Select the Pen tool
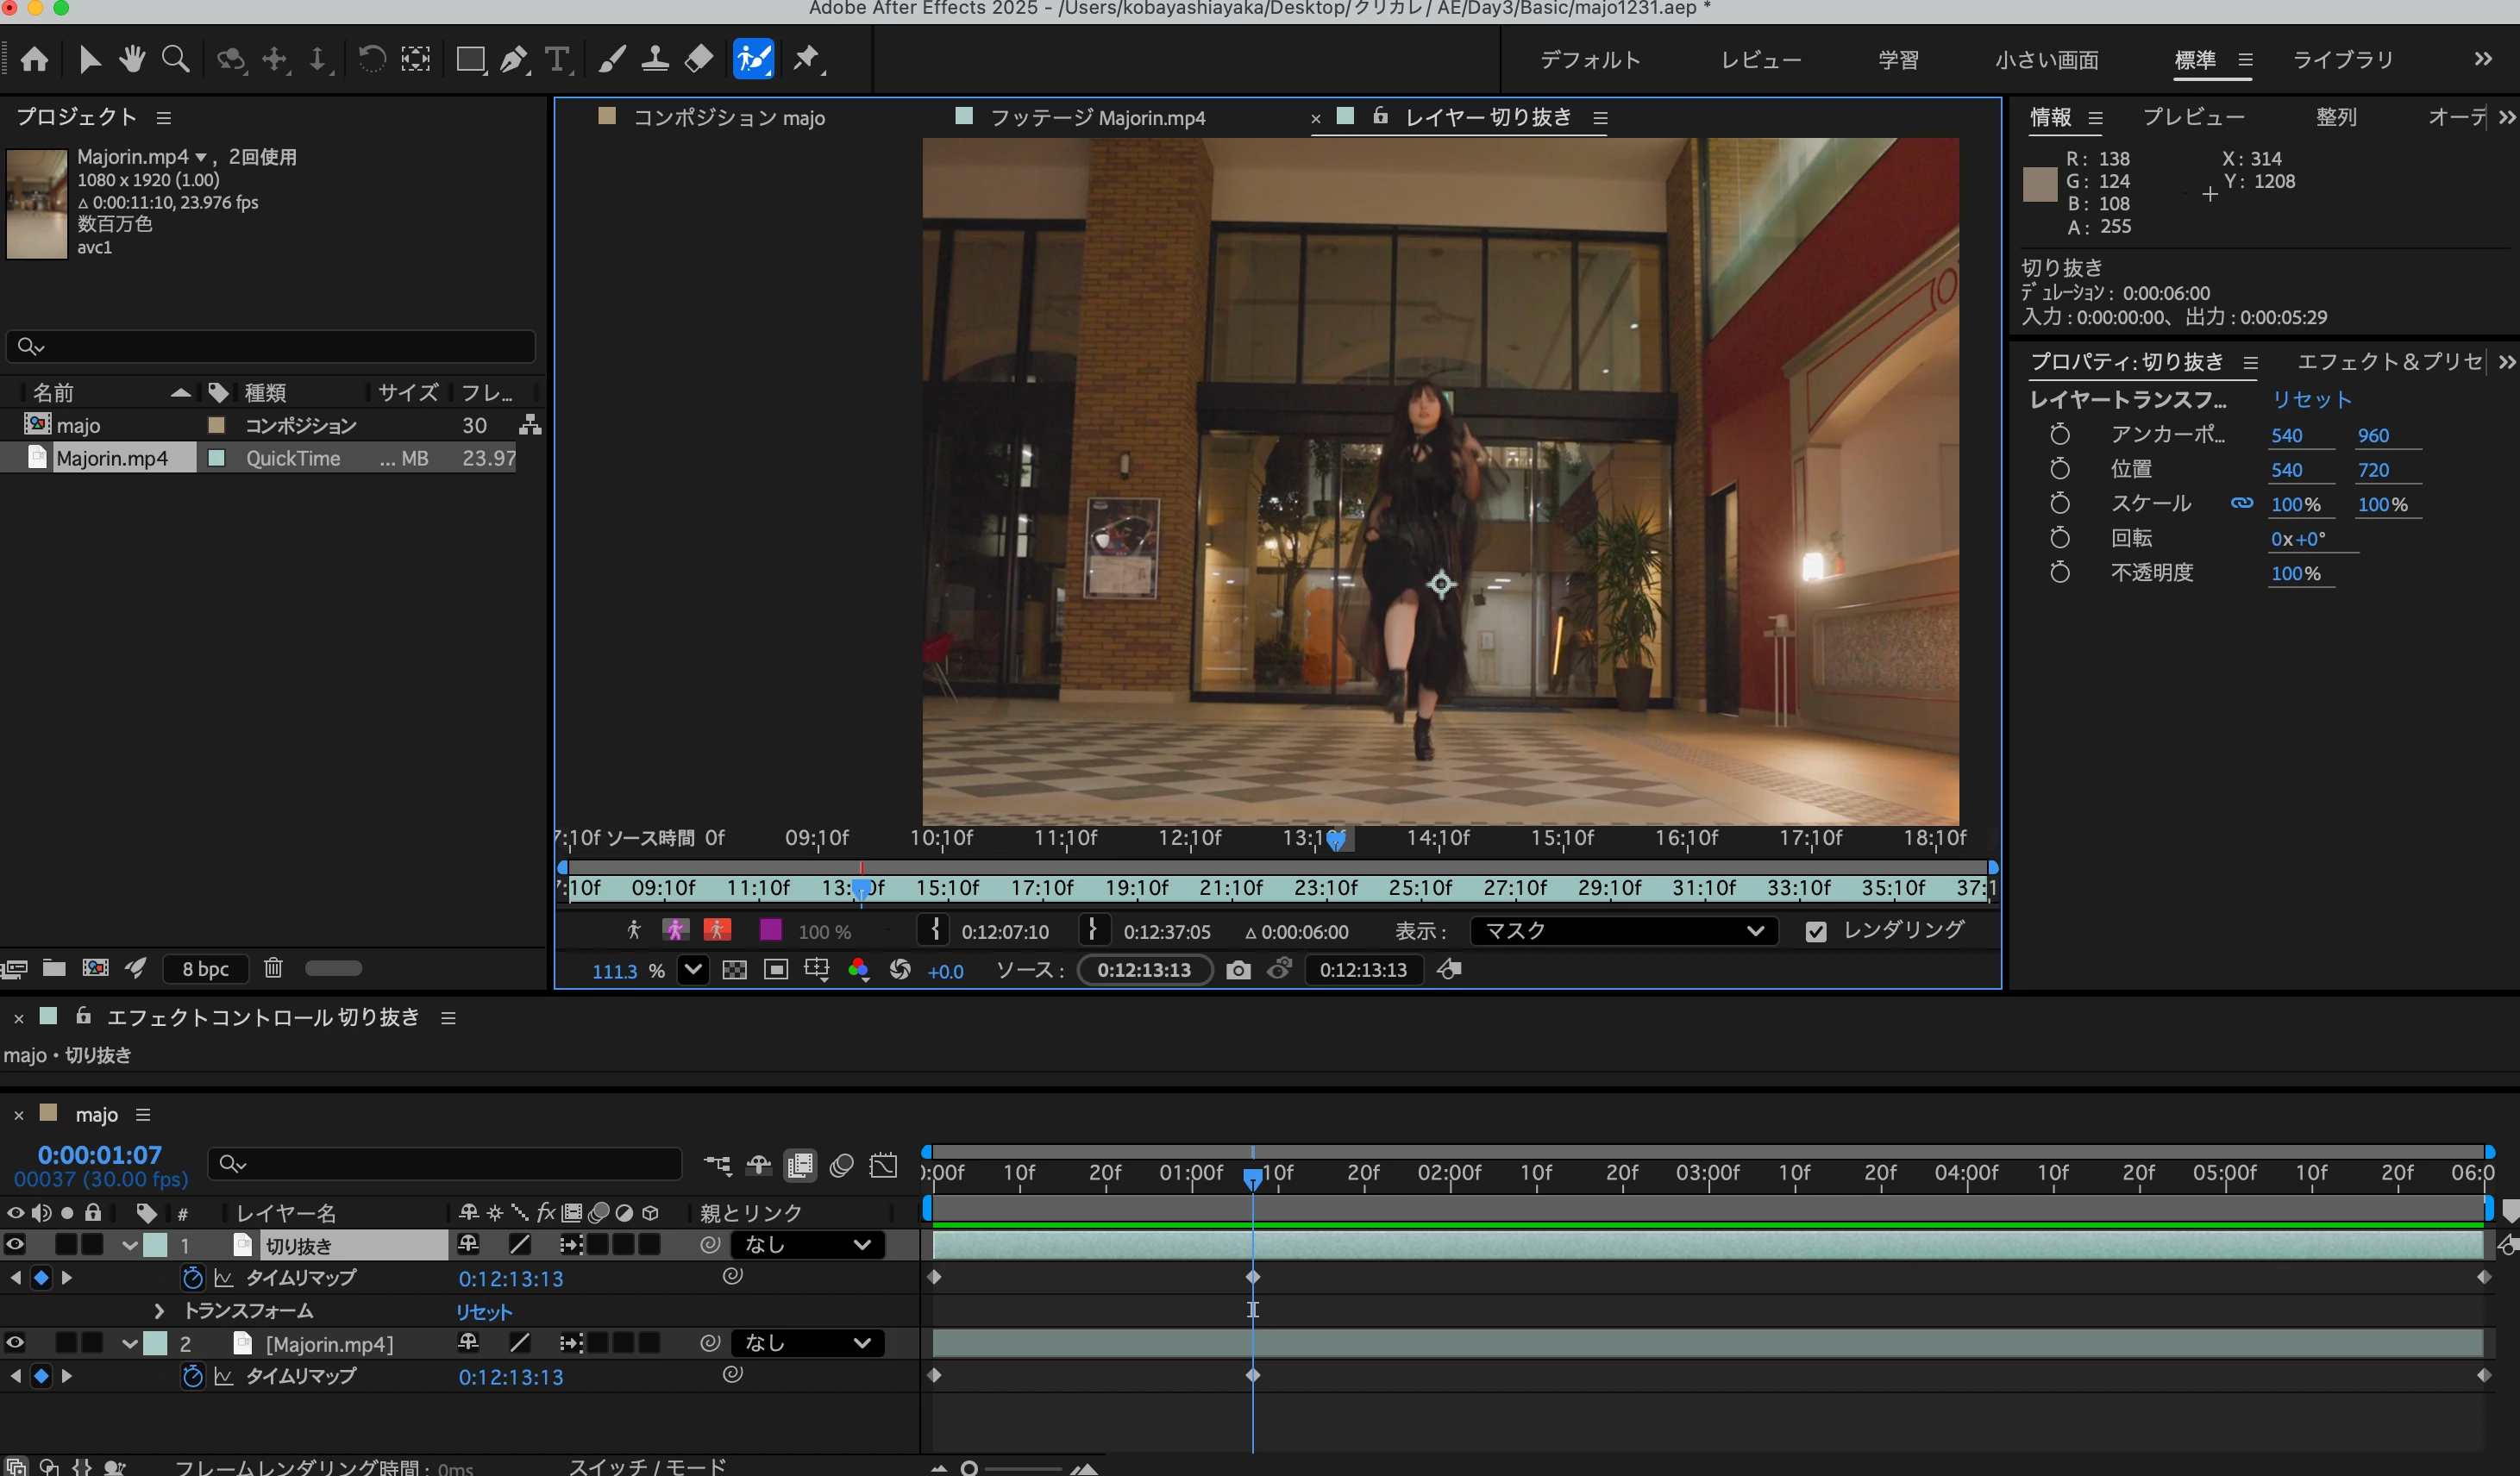Image resolution: width=2520 pixels, height=1476 pixels. pyautogui.click(x=513, y=59)
